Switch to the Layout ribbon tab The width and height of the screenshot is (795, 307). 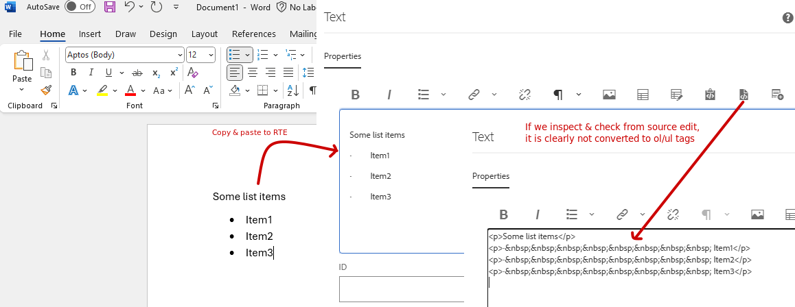click(204, 34)
